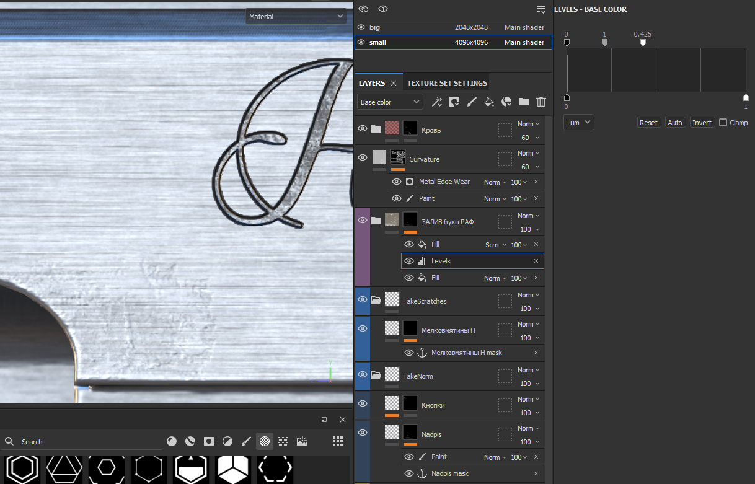Change blend mode of Кровь layer
This screenshot has height=484, width=755.
click(x=528, y=124)
